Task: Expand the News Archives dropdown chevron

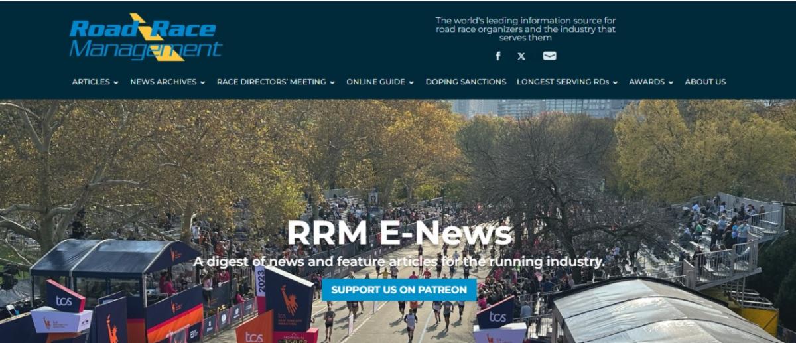Action: pyautogui.click(x=202, y=82)
